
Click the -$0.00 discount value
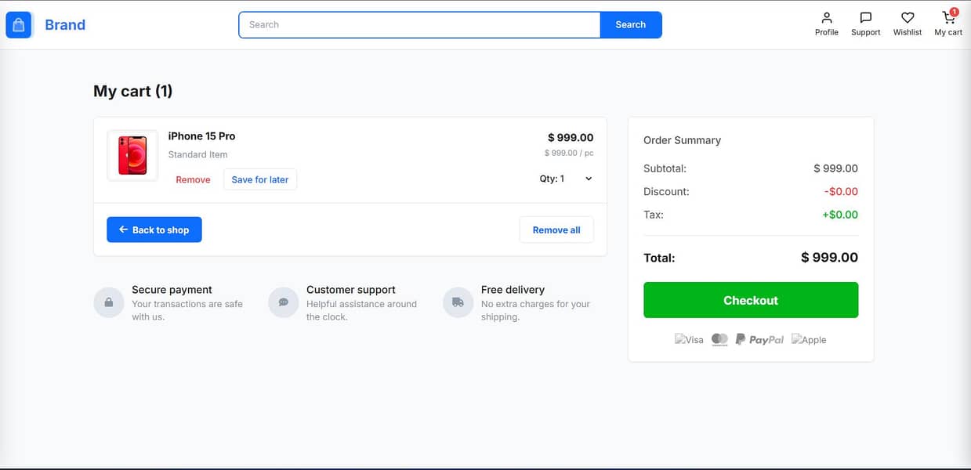[x=841, y=192]
